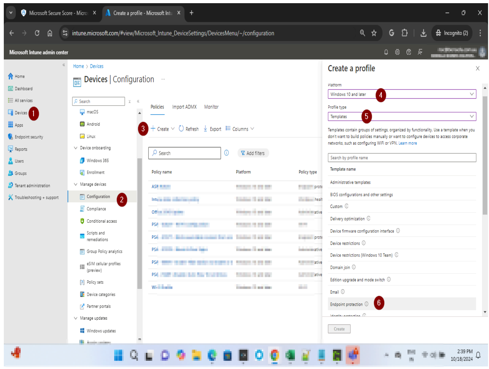Open Dashboard in the left sidebar
489x369 pixels.
20,89
